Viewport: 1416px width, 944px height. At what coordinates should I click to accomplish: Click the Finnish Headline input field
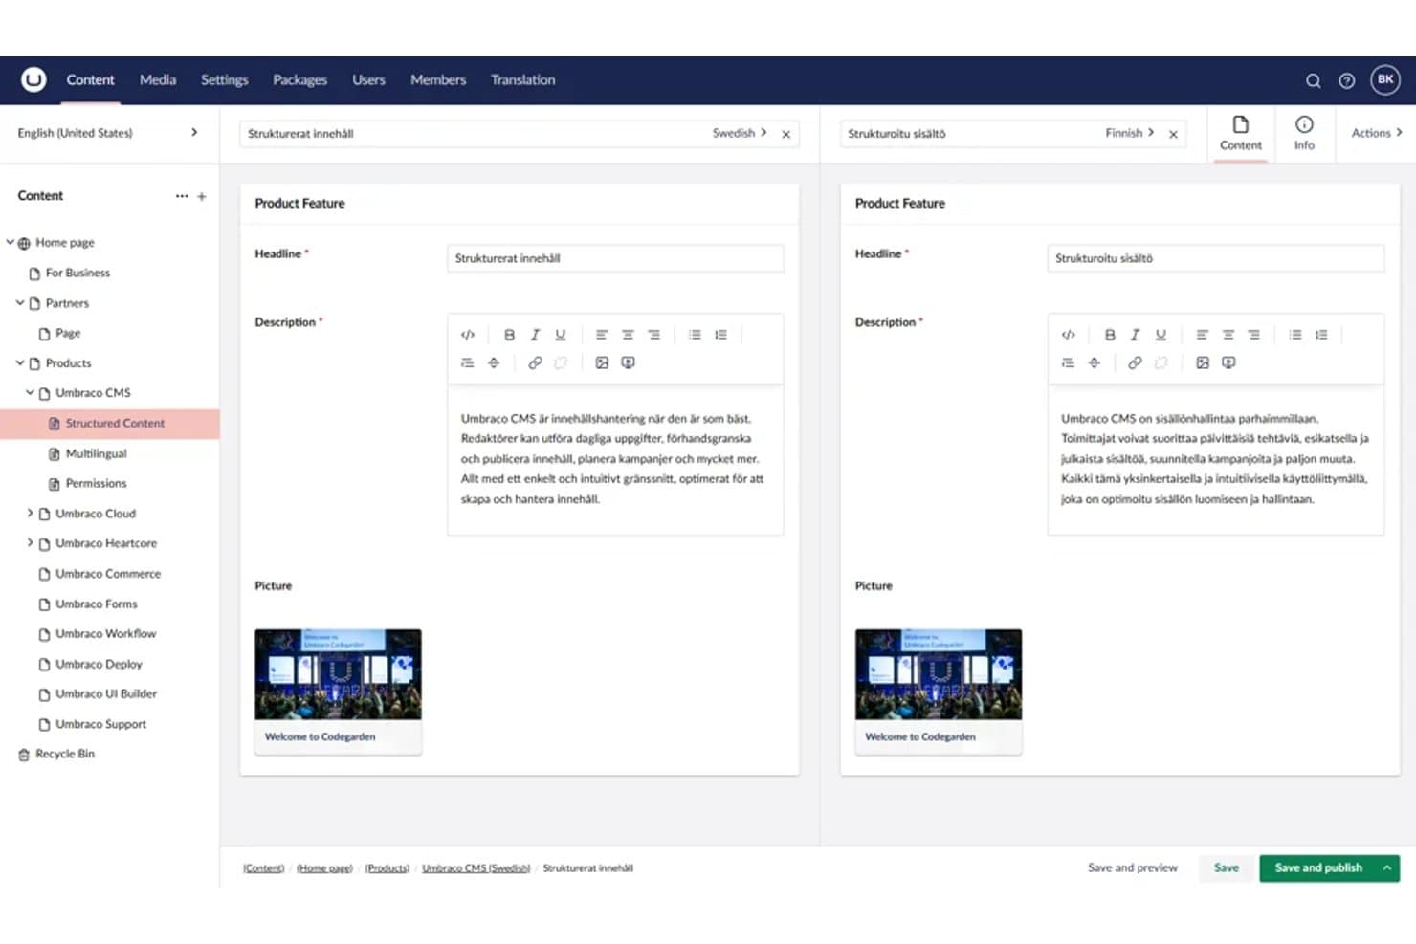coord(1215,258)
